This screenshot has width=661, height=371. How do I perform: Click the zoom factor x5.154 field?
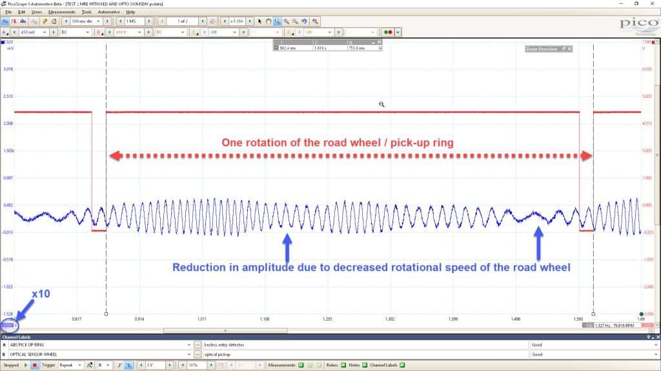coord(236,21)
